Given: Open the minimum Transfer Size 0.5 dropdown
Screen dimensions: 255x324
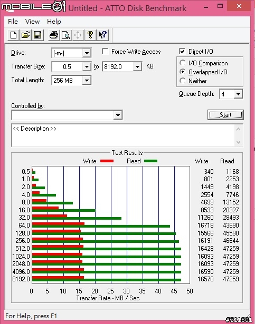Looking at the screenshot, I should pos(87,67).
